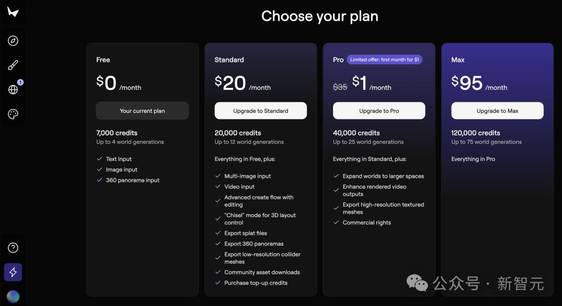Select the Free plan card title
Screen dimensions: 562x306
pos(103,60)
